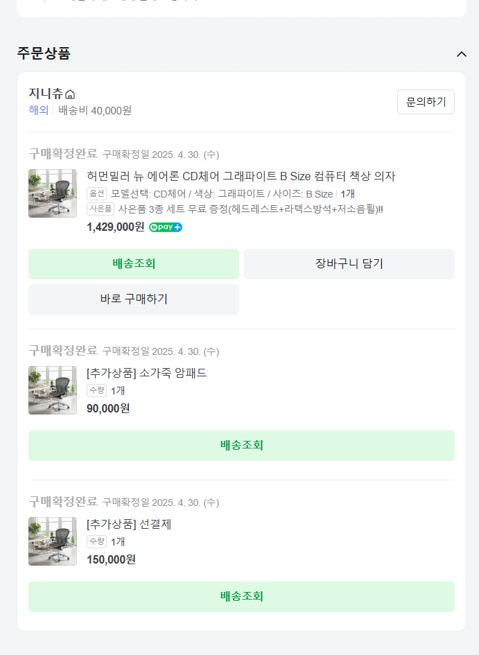Open the 소가죽 암패드 item title
This screenshot has height=655, width=479.
point(146,373)
